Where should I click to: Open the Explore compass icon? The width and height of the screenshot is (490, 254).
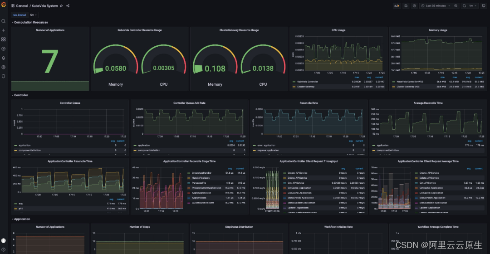4,49
